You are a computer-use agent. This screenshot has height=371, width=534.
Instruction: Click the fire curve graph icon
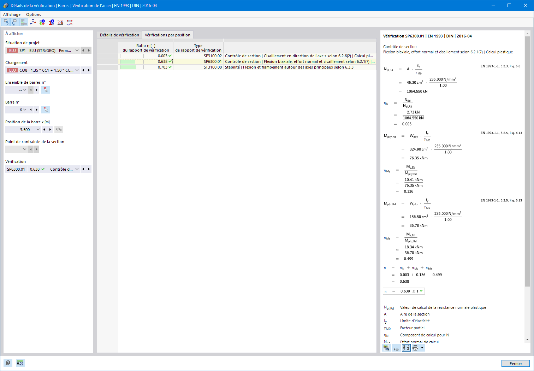click(x=60, y=22)
